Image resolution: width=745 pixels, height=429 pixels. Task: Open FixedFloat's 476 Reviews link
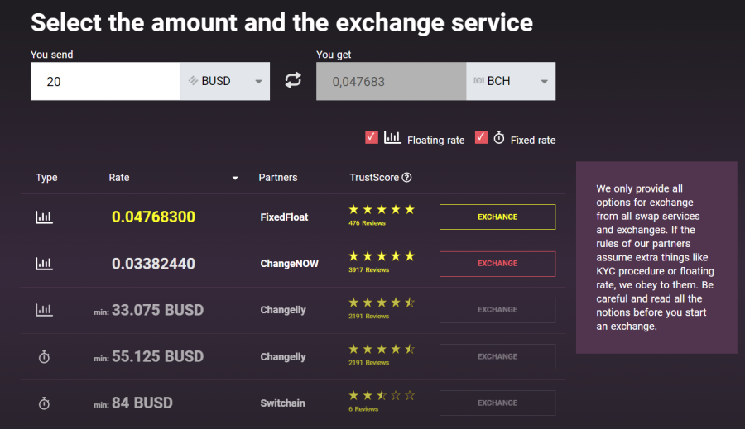367,223
